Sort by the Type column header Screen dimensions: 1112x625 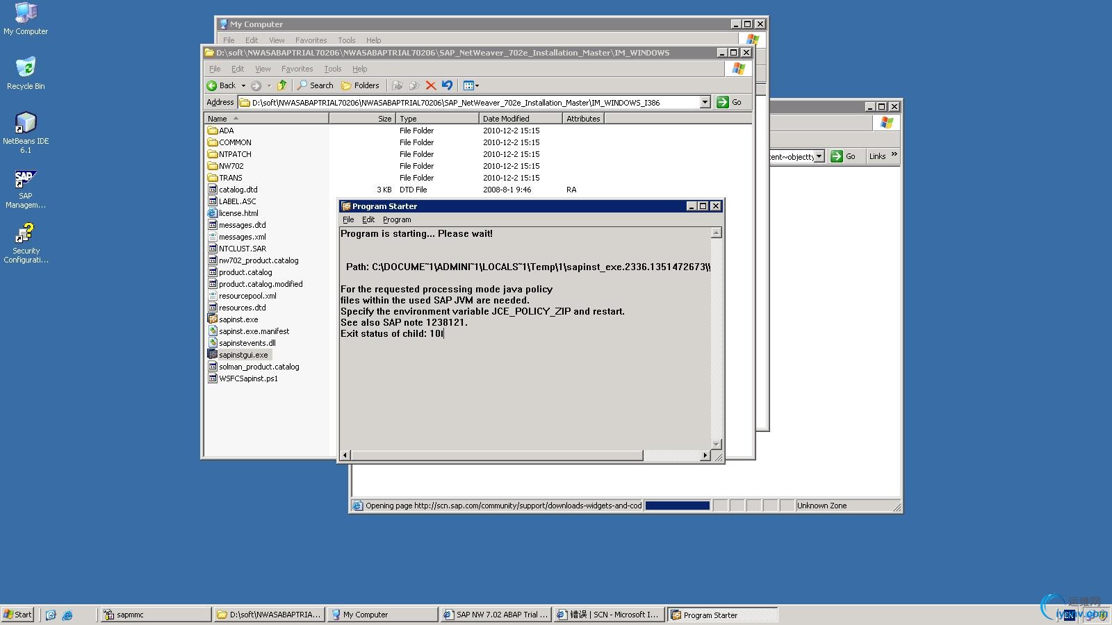pos(437,119)
